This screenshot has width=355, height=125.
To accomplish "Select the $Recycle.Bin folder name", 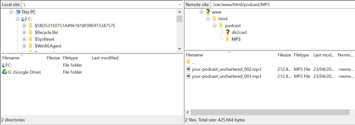I will pyautogui.click(x=46, y=32).
